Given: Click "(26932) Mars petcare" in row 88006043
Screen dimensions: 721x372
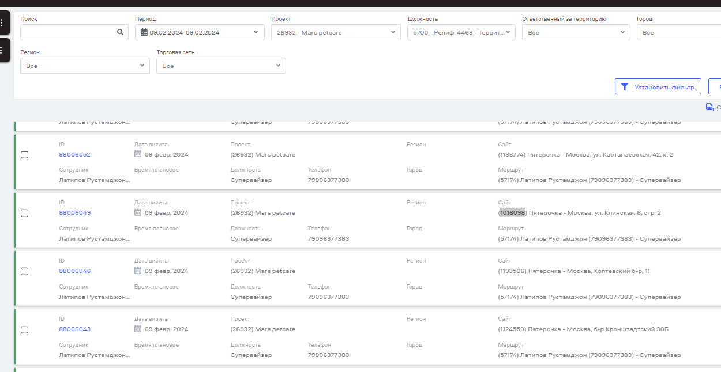Looking at the screenshot, I should point(262,329).
